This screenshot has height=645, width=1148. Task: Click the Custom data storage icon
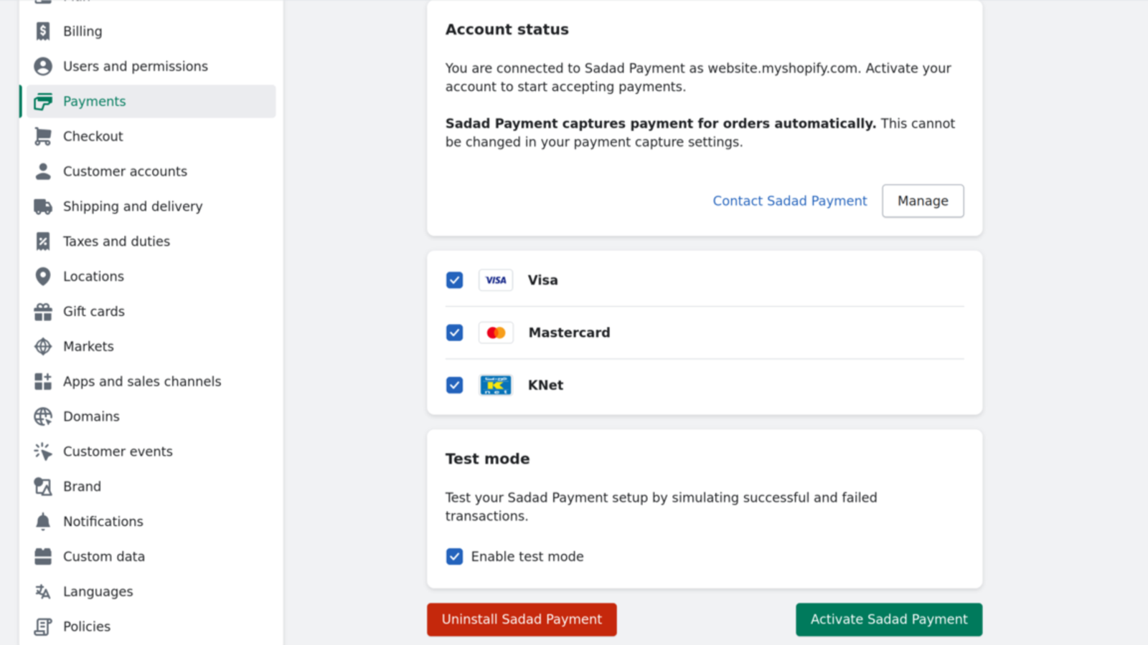coord(43,556)
